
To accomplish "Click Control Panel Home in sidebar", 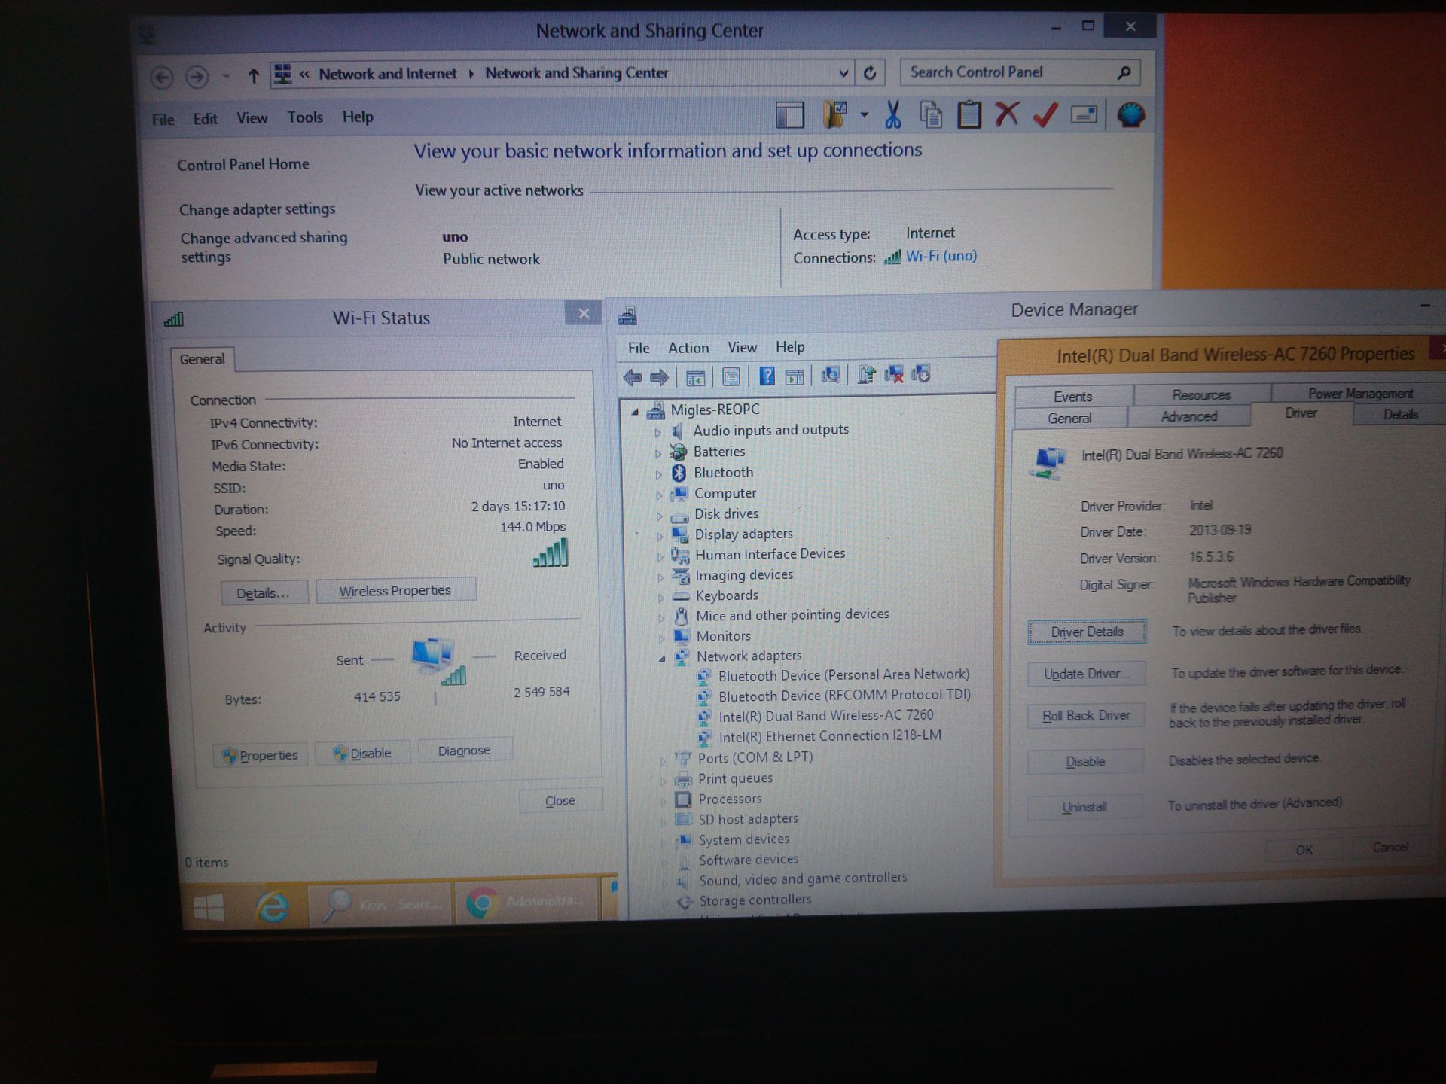I will tap(243, 164).
